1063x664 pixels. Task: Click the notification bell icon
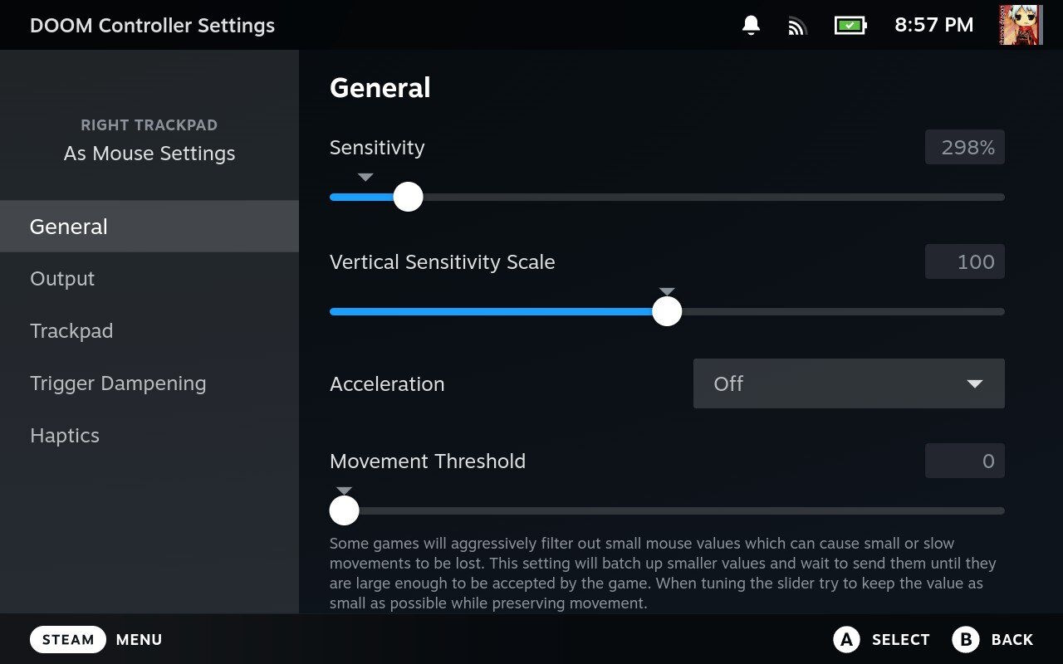pos(751,25)
